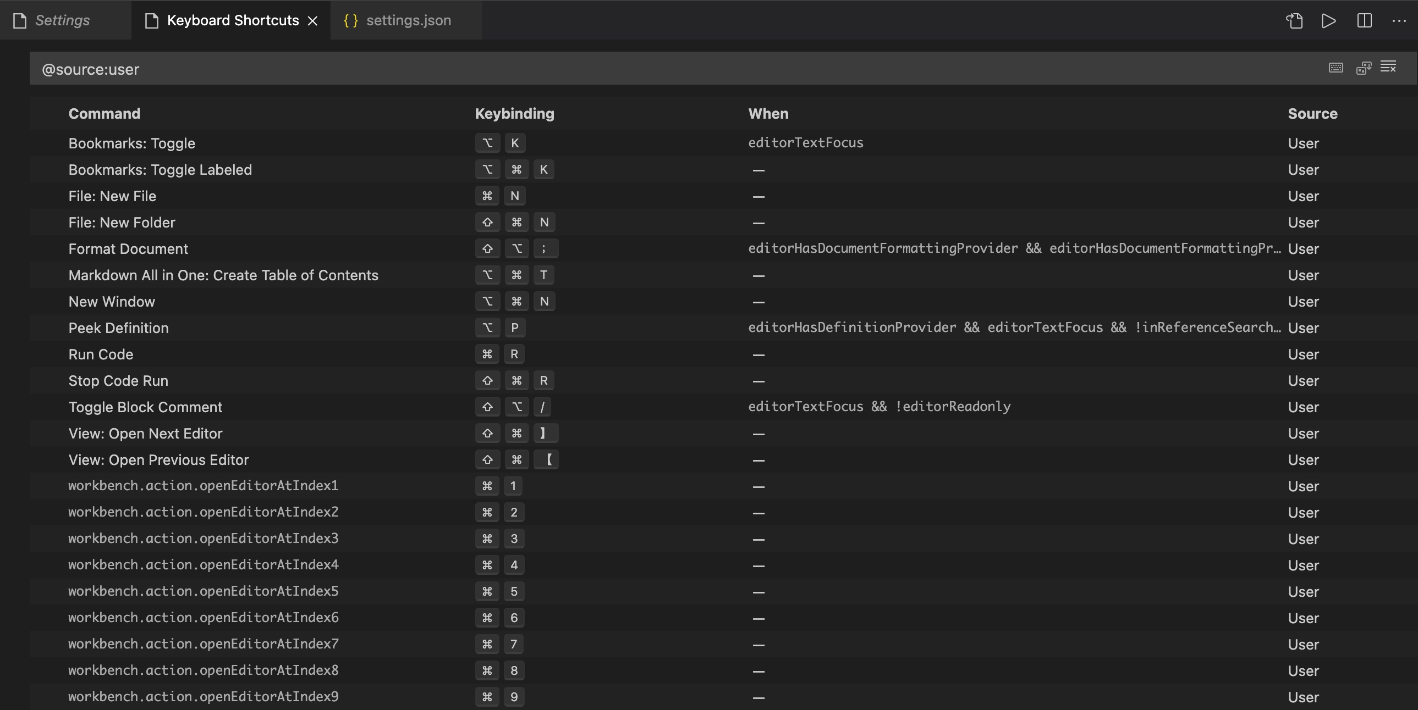1418x710 pixels.
Task: Toggle Sort by Precedence icon
Action: point(1364,68)
